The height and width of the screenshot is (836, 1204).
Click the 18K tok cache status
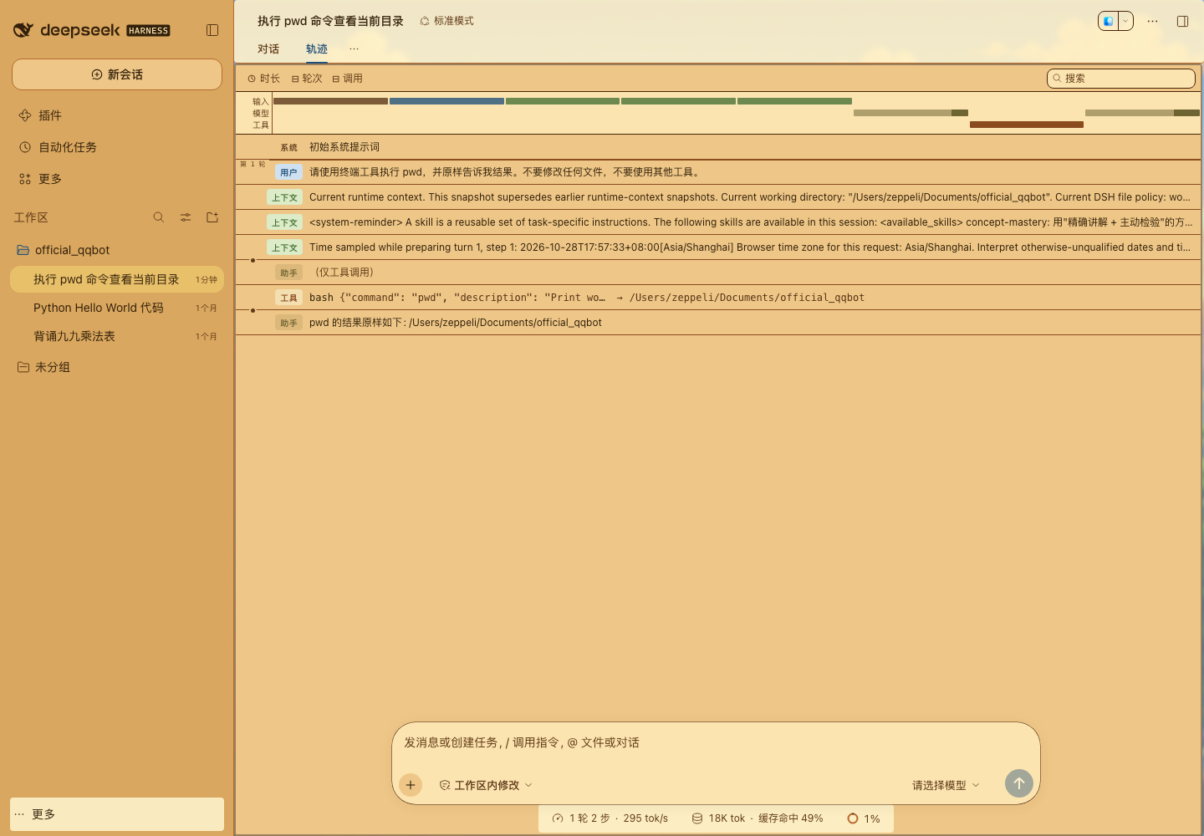click(x=758, y=818)
